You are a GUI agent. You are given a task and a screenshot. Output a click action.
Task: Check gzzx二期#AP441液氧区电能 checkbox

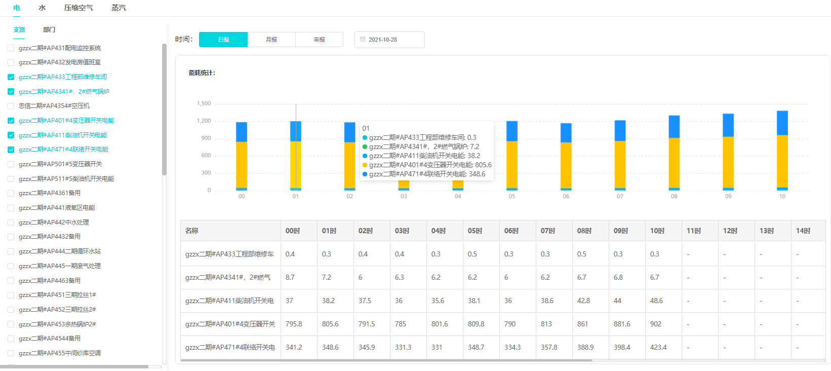point(11,208)
